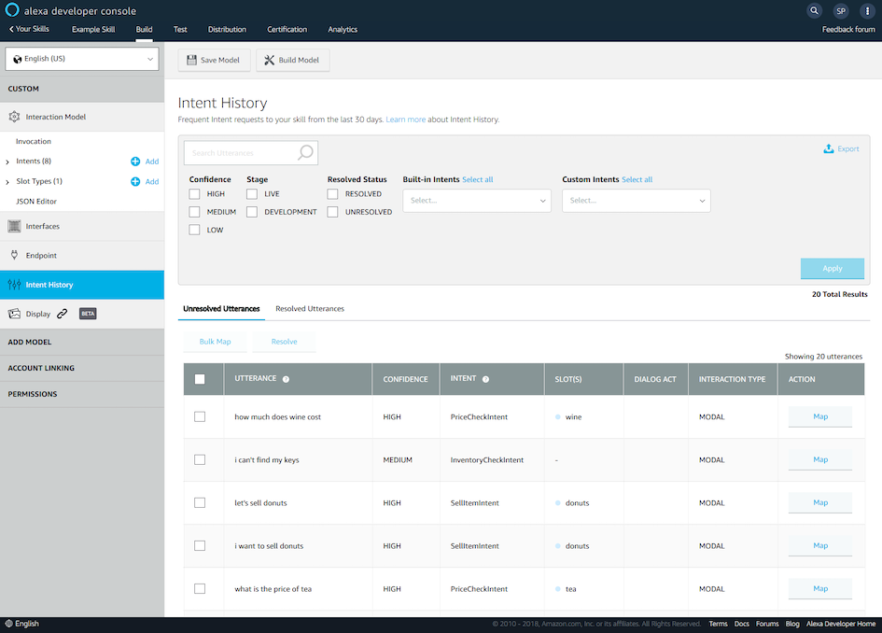
Task: Click the plus icon beside Slot Types
Action: pos(135,181)
